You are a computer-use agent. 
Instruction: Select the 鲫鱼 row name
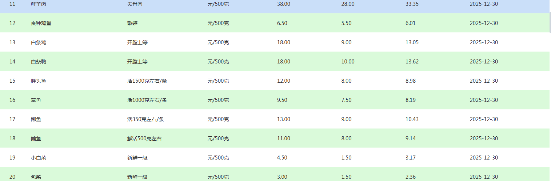click(36, 119)
